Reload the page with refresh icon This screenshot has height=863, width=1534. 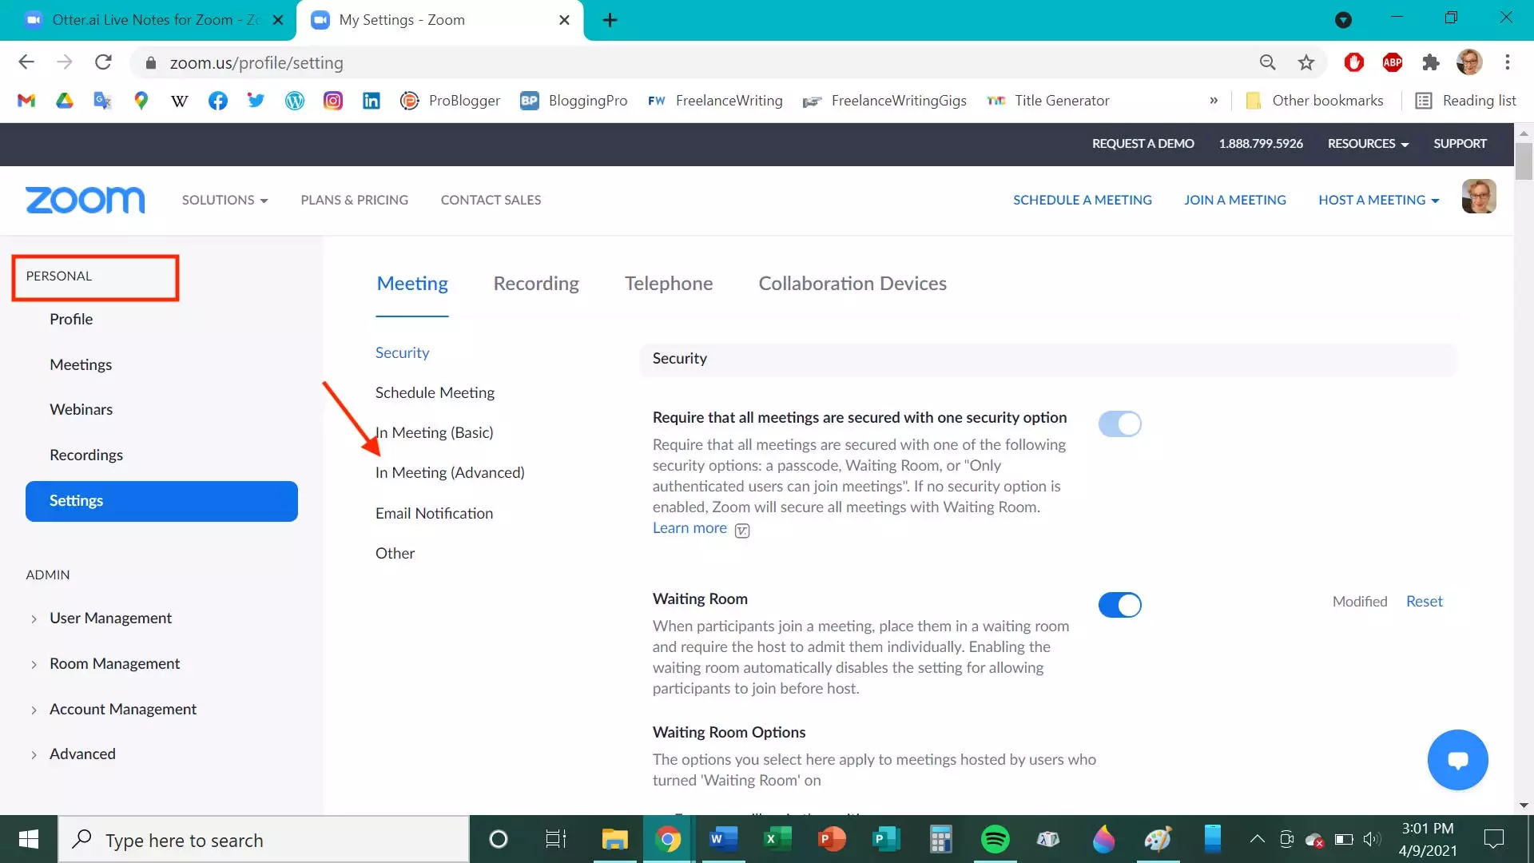(x=103, y=62)
